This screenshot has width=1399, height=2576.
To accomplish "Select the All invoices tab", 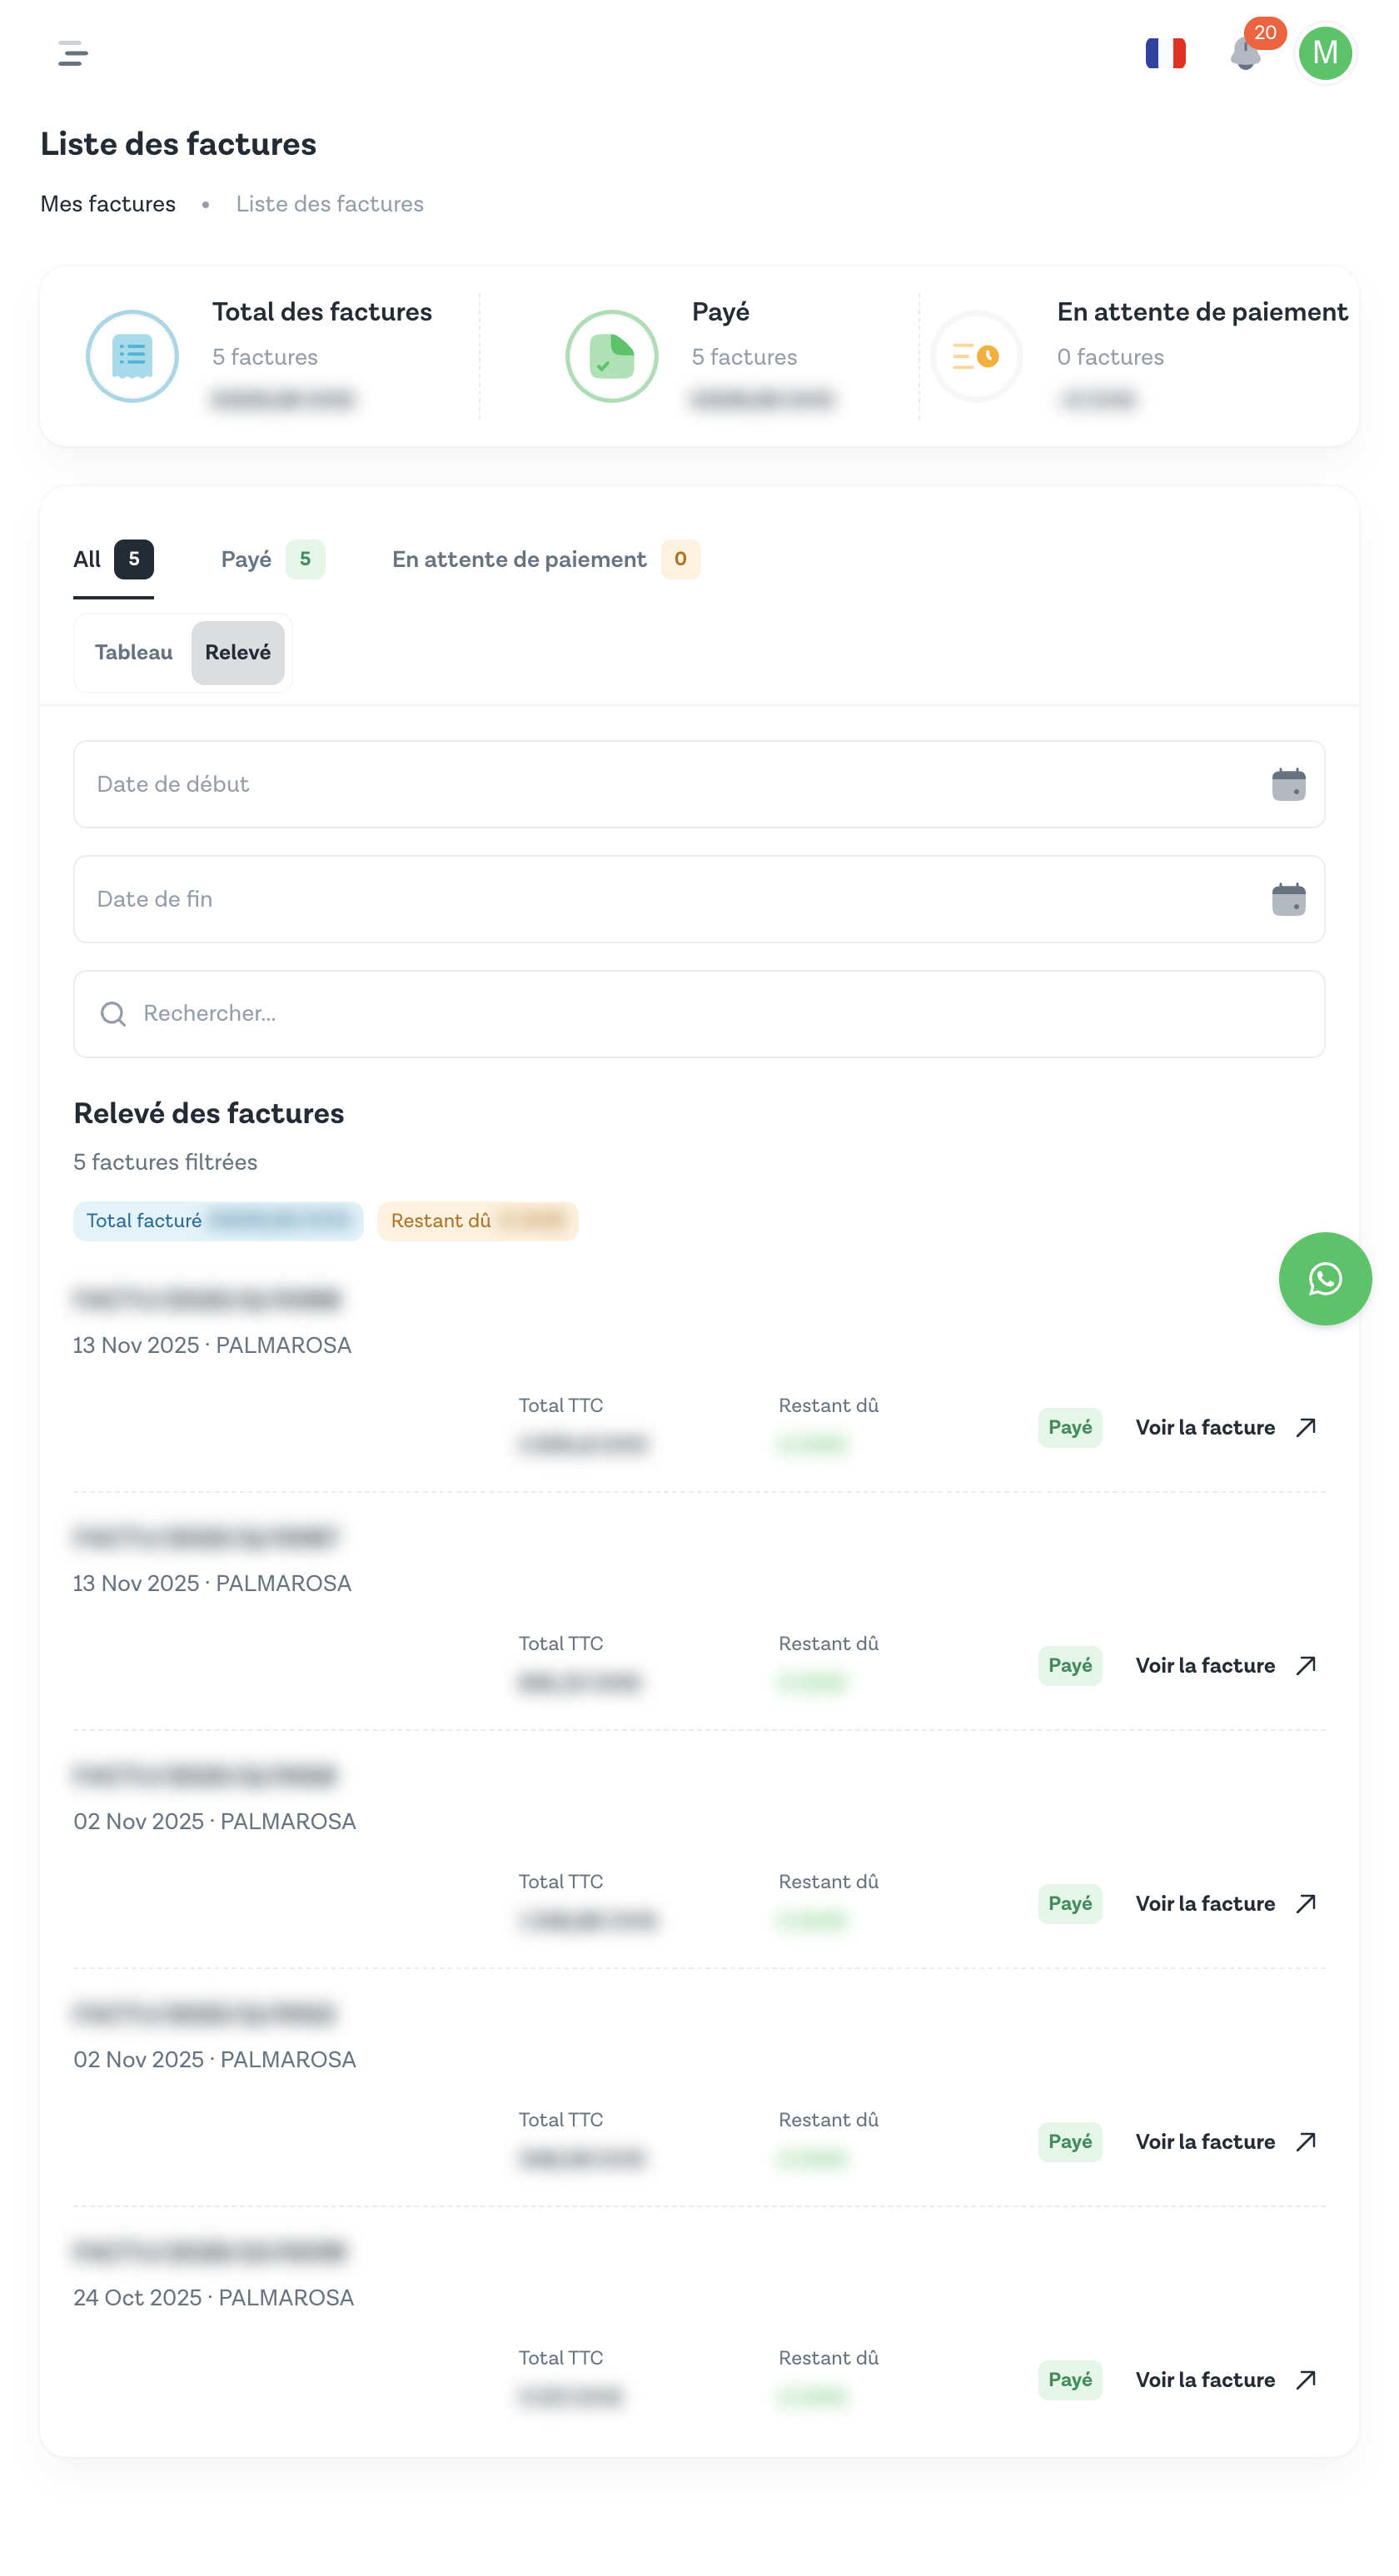I will [x=112, y=559].
